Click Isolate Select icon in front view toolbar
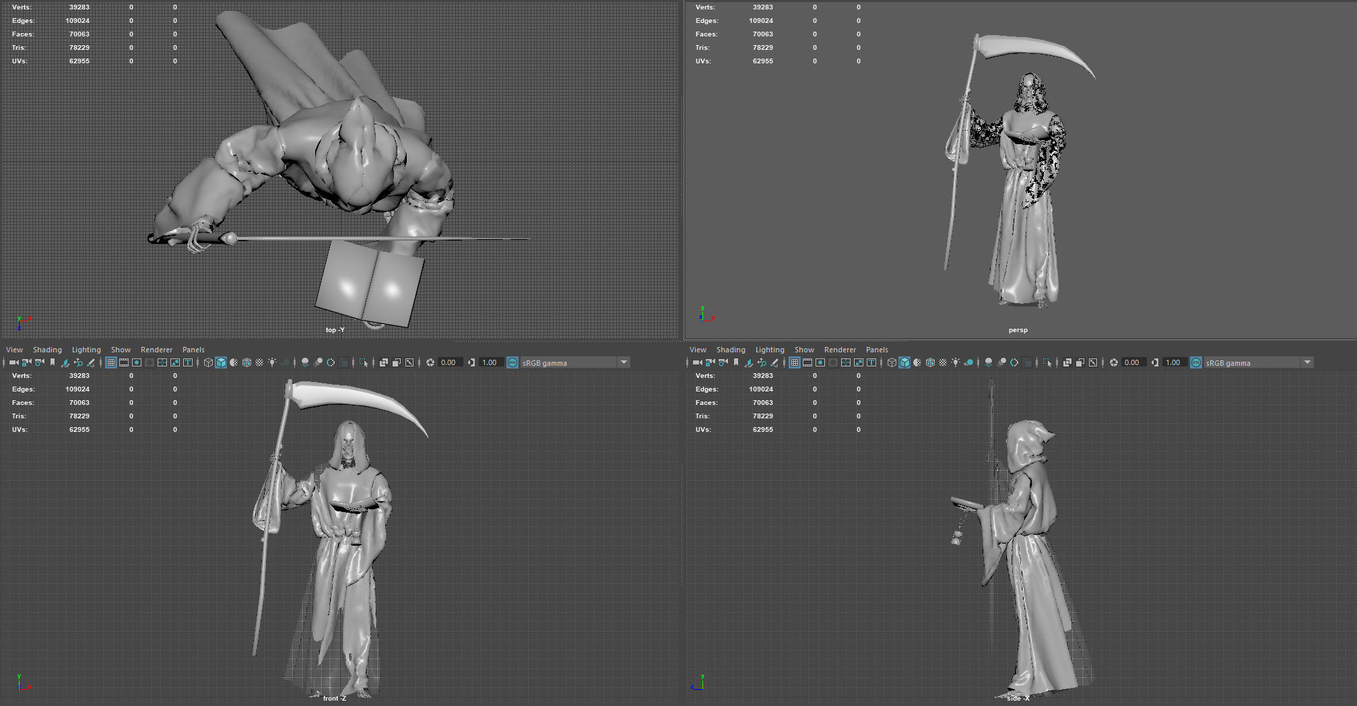1357x706 pixels. pos(364,362)
